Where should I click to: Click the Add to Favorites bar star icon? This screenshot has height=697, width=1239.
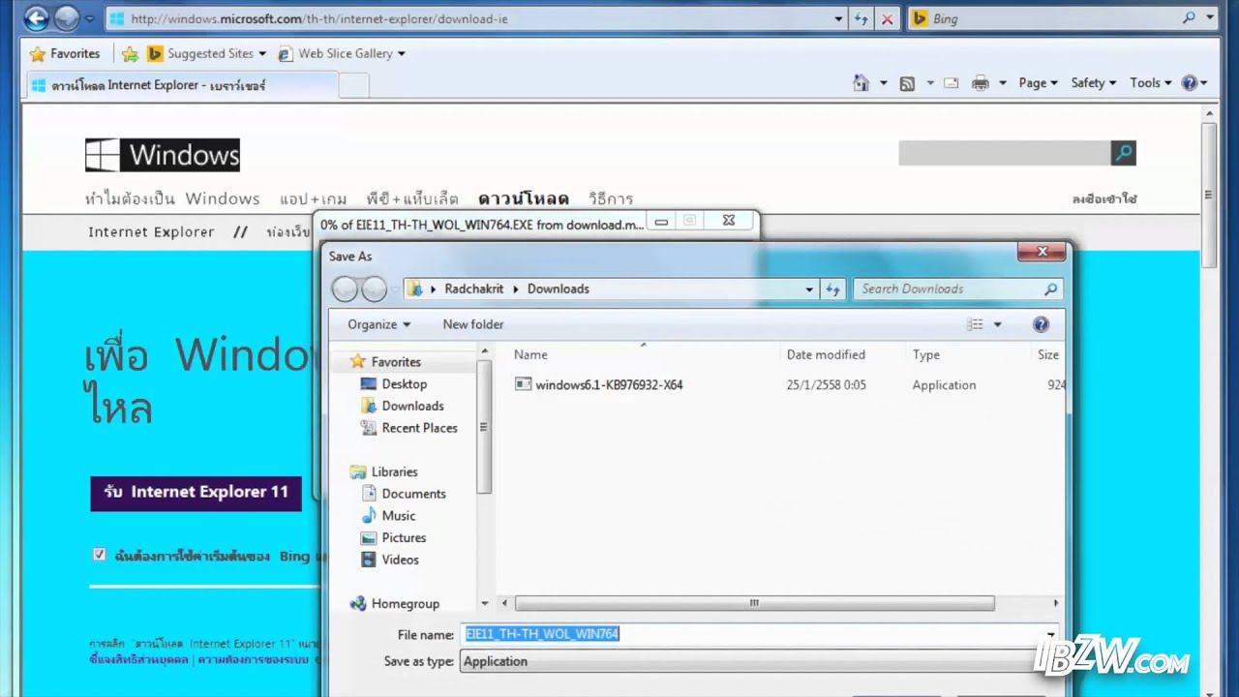130,54
